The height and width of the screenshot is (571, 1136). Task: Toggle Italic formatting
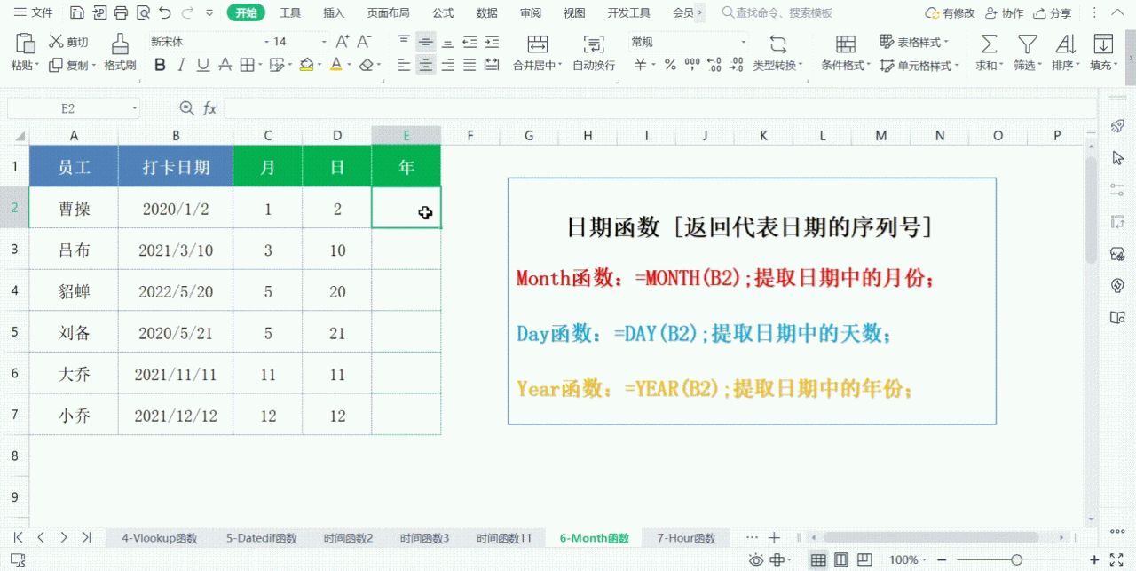(181, 64)
